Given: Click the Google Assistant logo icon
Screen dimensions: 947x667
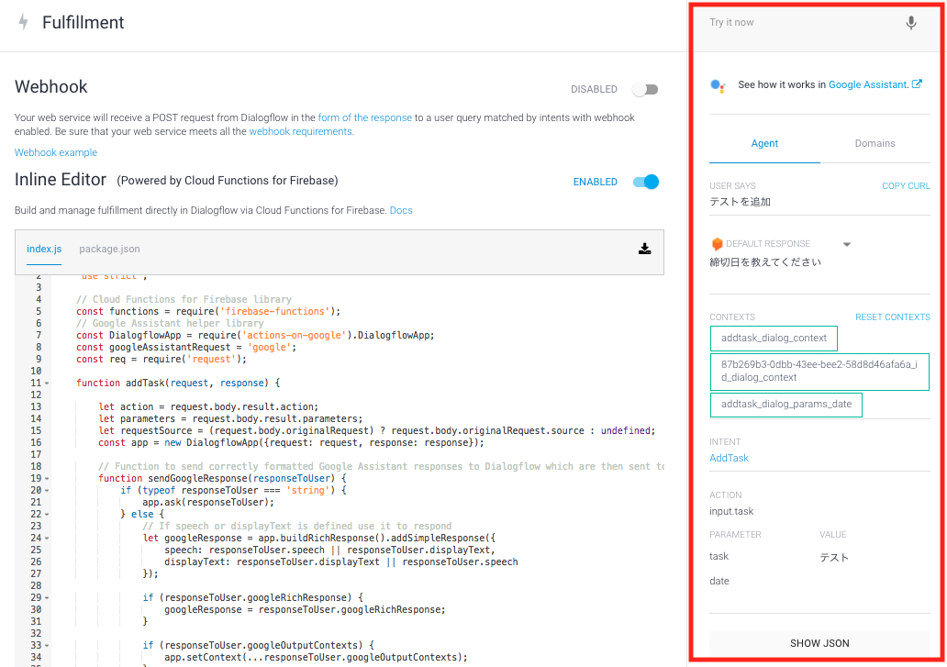Looking at the screenshot, I should [x=718, y=85].
